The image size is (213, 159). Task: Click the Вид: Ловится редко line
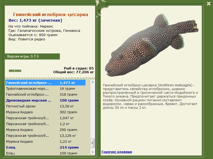point(27,39)
